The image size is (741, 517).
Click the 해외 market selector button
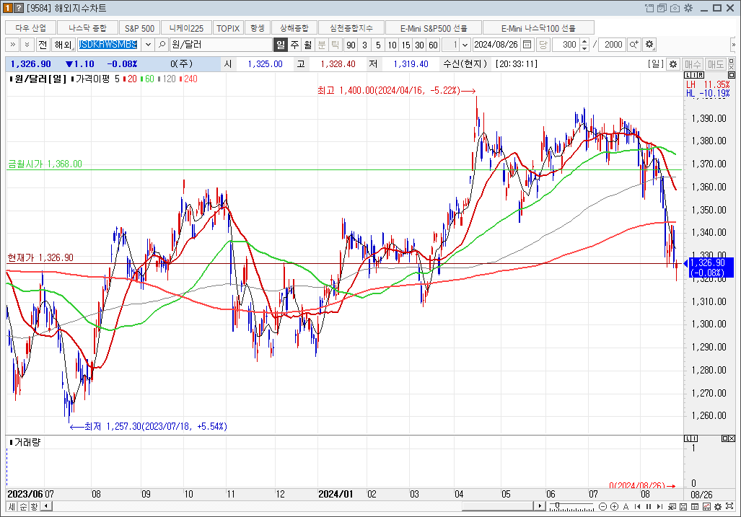coord(63,45)
